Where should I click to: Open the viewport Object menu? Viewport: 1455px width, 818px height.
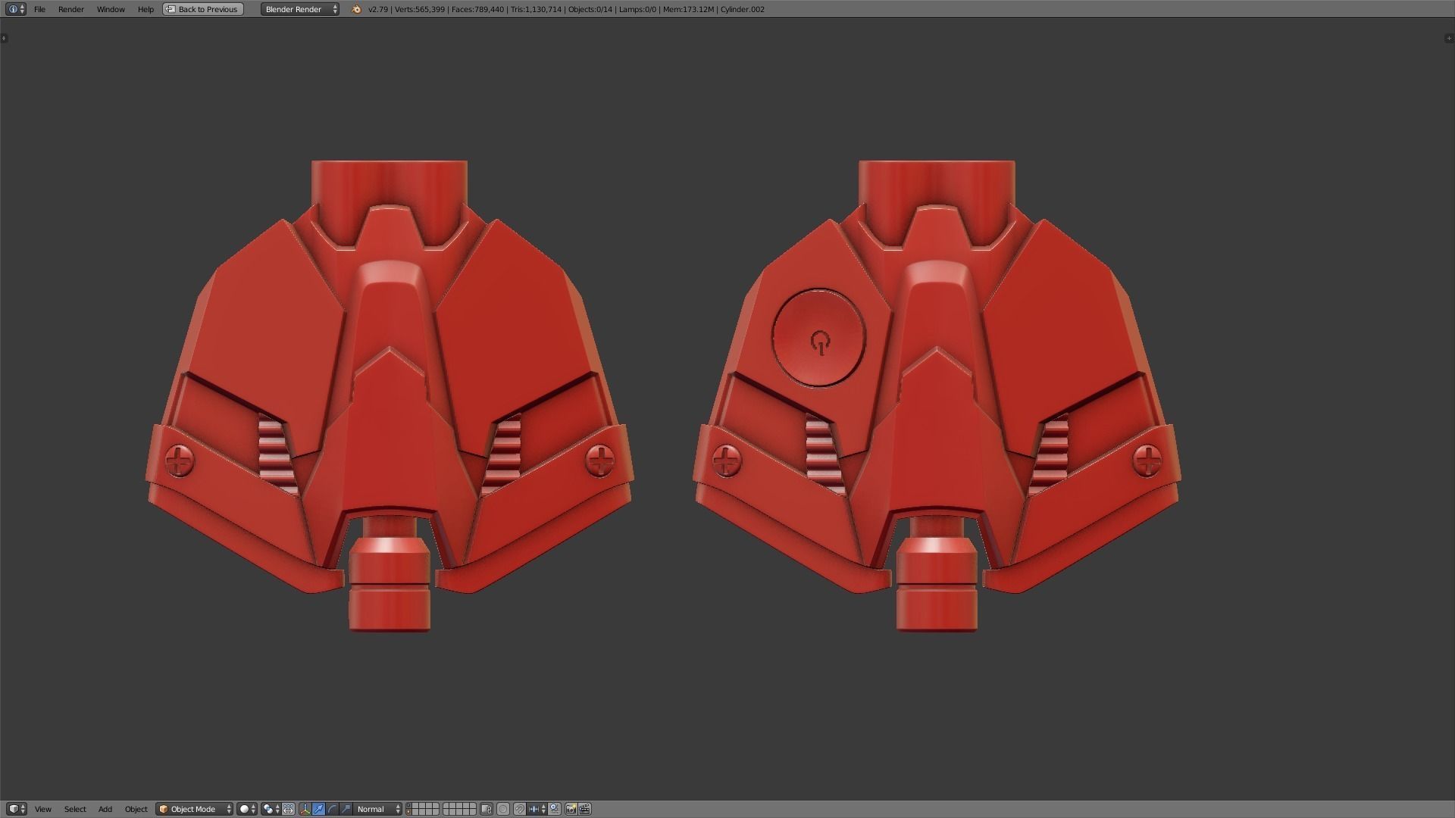136,809
